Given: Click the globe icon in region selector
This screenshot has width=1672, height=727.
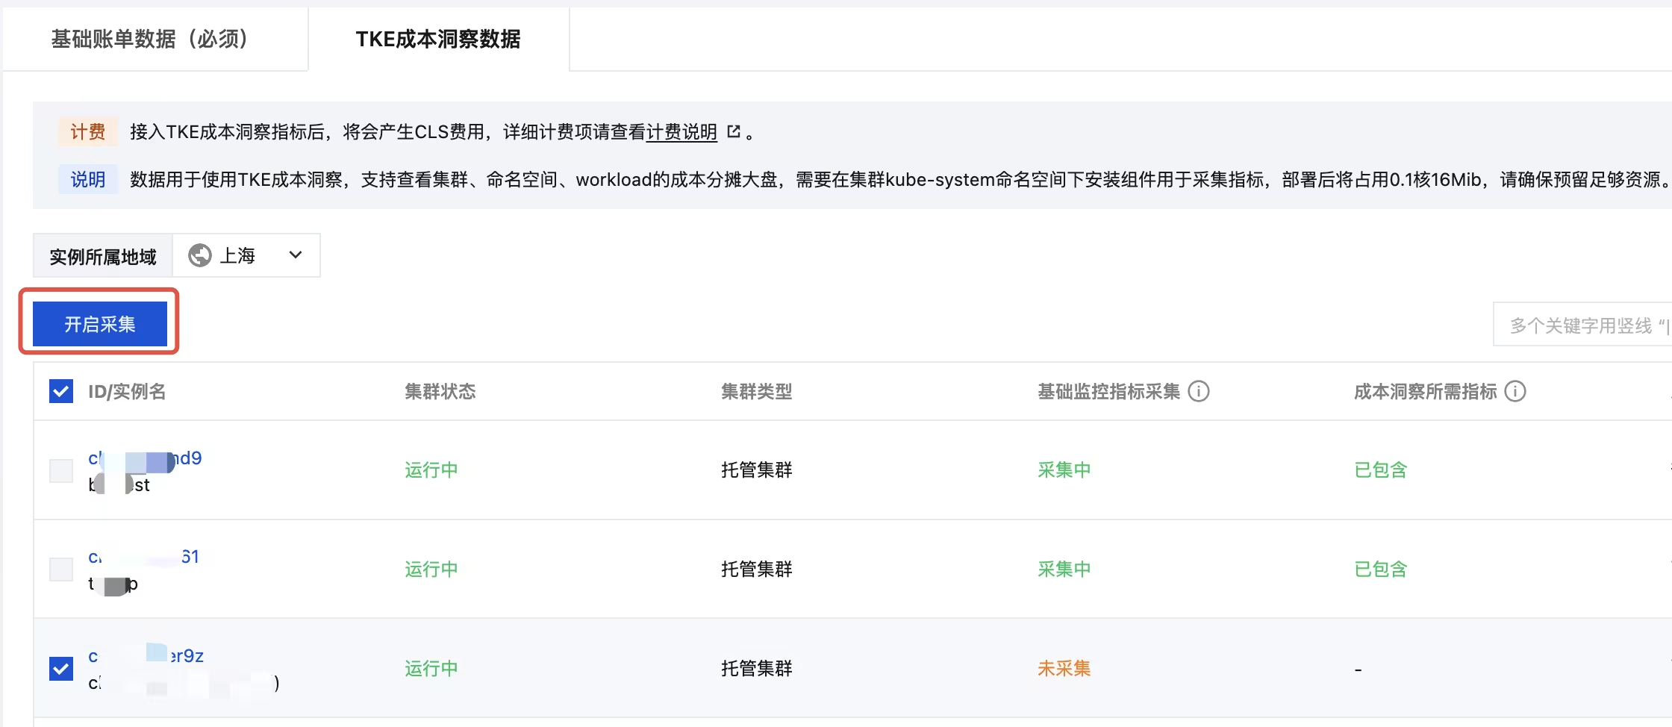Looking at the screenshot, I should coord(200,255).
